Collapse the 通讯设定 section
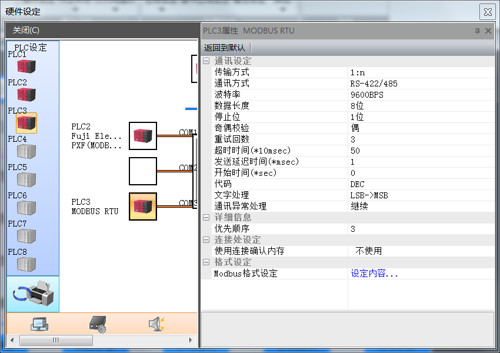 point(206,61)
